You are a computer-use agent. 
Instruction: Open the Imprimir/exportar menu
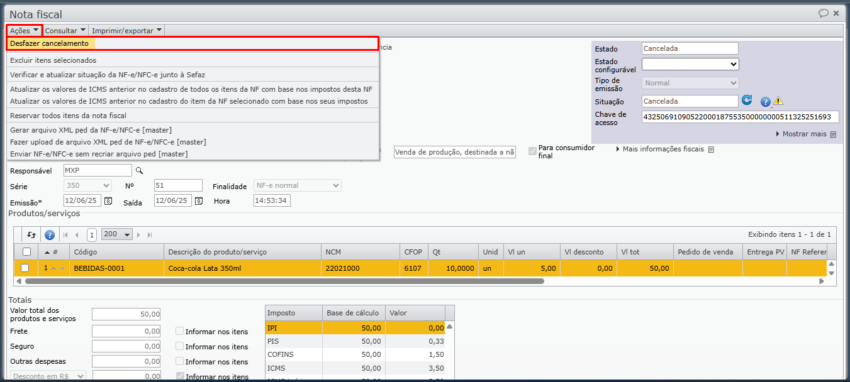click(x=127, y=30)
